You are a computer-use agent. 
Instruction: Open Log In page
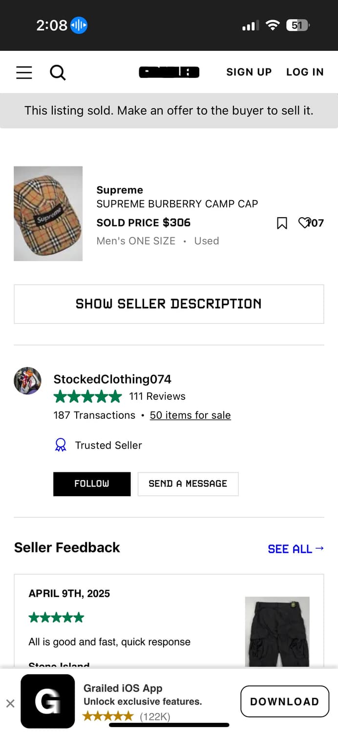click(x=305, y=72)
